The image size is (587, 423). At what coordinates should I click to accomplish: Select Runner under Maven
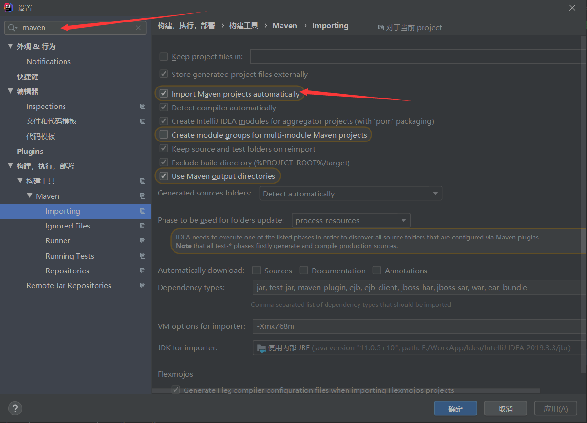58,241
